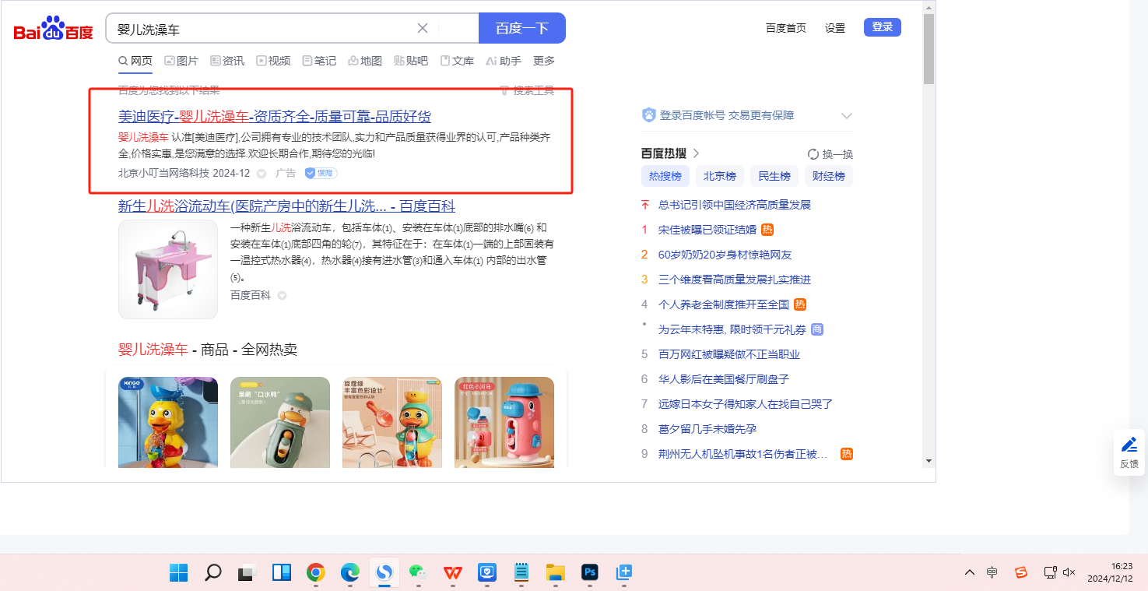The image size is (1148, 591).
Task: Open the yellow duck bath toy product image
Action: click(168, 422)
